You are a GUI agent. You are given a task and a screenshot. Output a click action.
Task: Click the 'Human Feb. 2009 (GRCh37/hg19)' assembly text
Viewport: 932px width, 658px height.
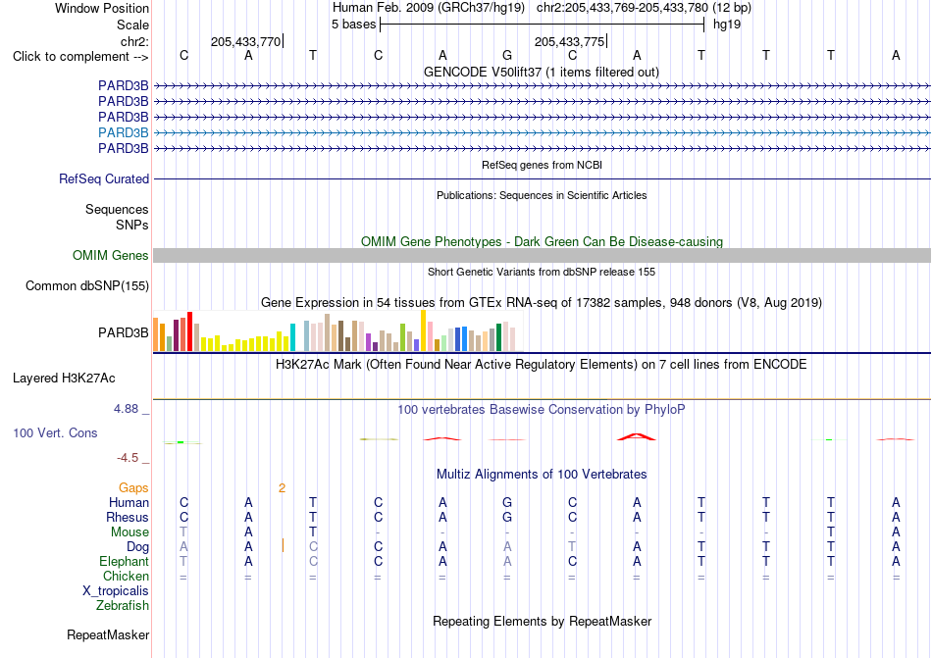click(429, 8)
